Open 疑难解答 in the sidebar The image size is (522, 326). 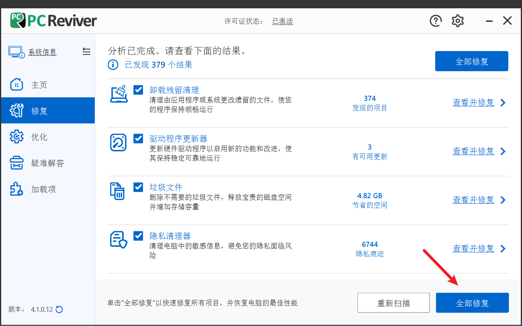48,163
